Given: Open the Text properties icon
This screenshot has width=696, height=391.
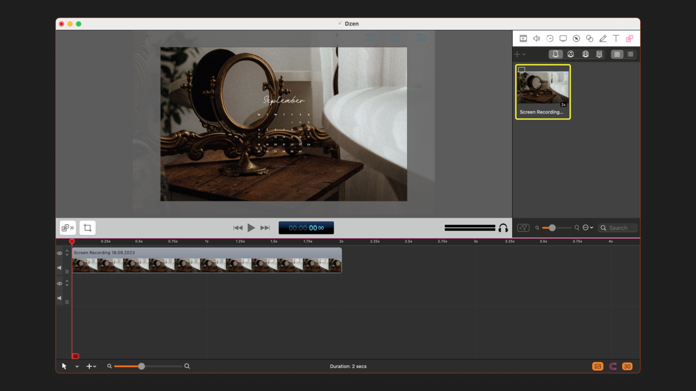Looking at the screenshot, I should click(616, 39).
